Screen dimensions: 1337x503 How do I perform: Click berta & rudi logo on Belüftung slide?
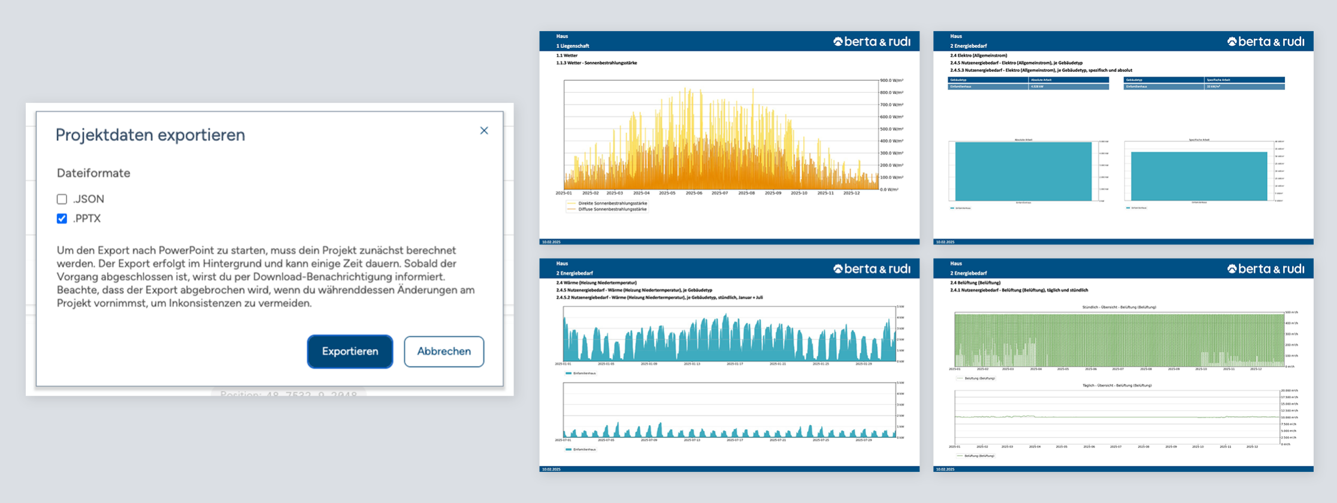point(1266,269)
